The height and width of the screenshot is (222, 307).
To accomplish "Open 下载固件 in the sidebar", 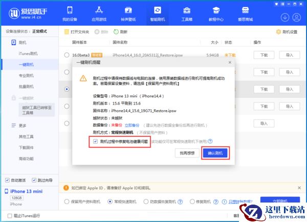I will point(26,148).
